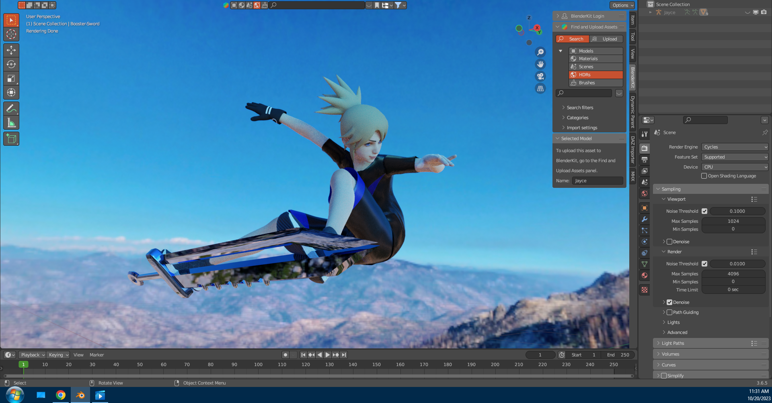Open the Playback menu
Viewport: 772px width, 403px height.
(x=33, y=355)
